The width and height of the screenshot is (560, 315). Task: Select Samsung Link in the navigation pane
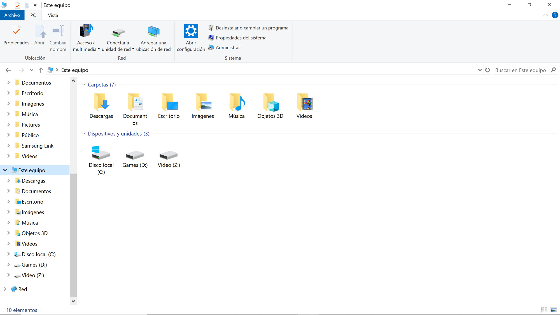point(38,146)
